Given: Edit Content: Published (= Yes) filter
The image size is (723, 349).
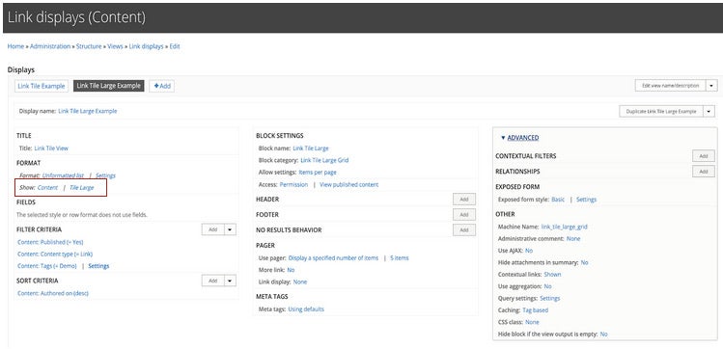Looking at the screenshot, I should coord(50,242).
